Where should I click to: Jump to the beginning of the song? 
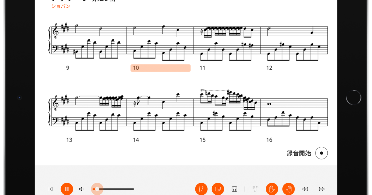(51, 189)
